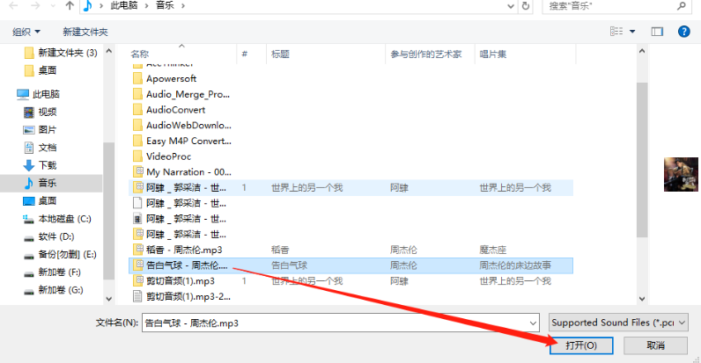
Task: Click album art preview thumbnail
Action: pyautogui.click(x=681, y=174)
